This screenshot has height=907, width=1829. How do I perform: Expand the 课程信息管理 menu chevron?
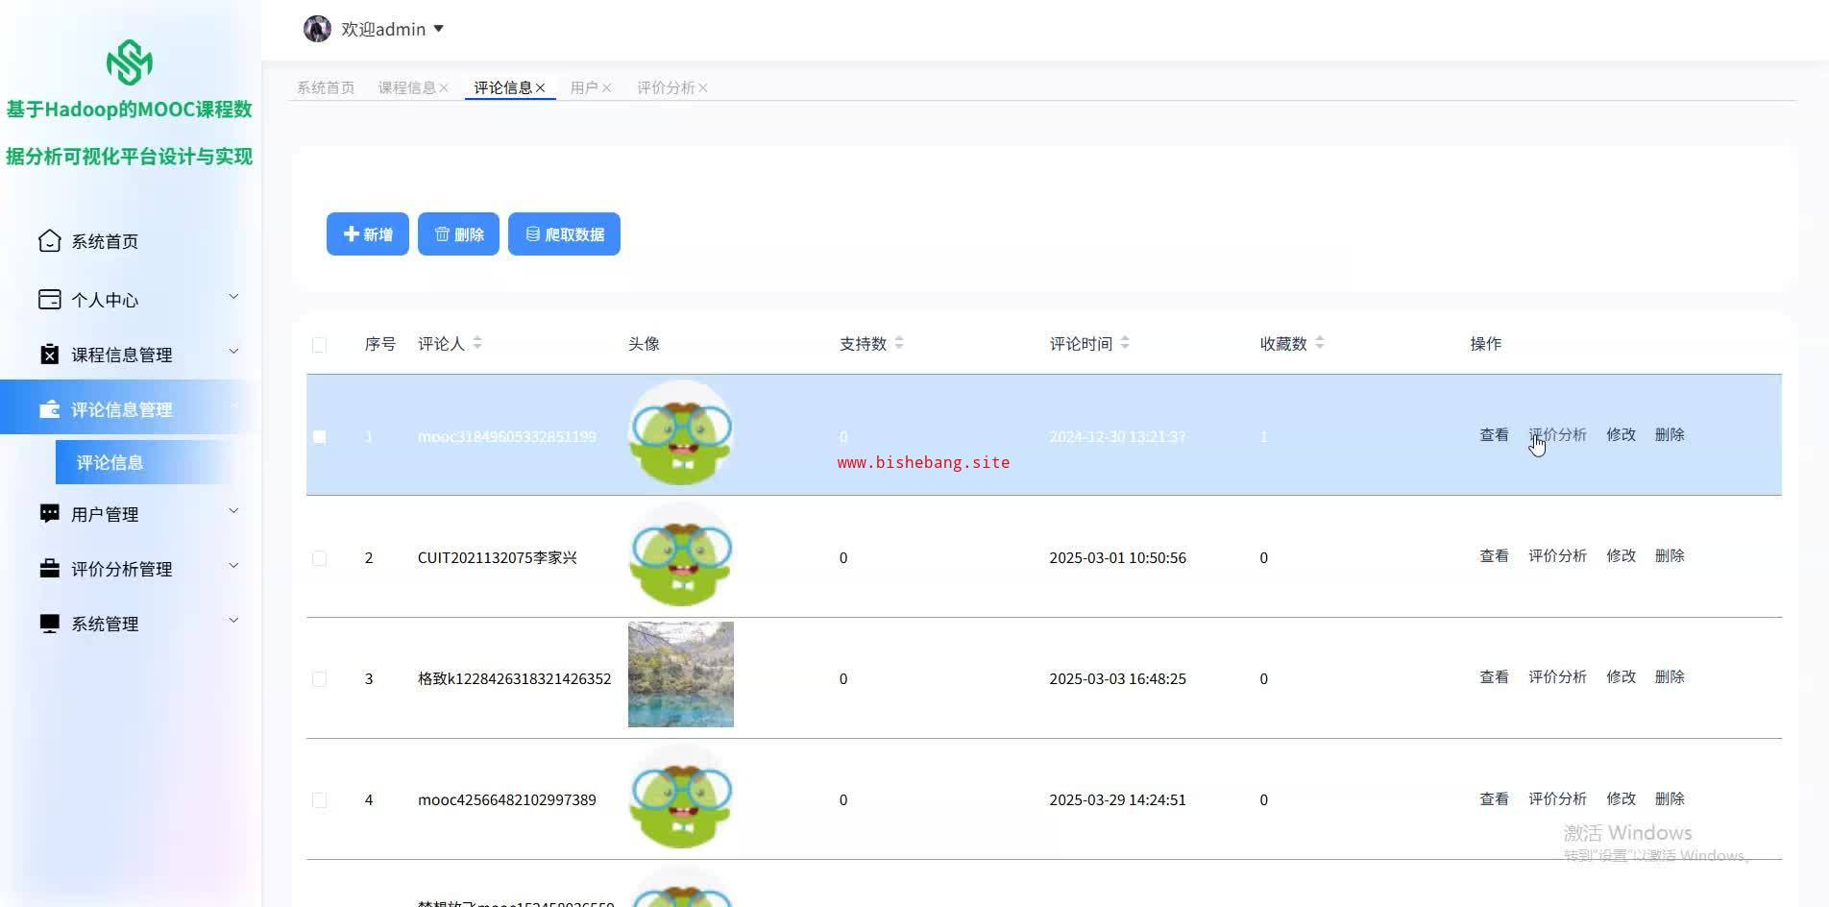(233, 352)
